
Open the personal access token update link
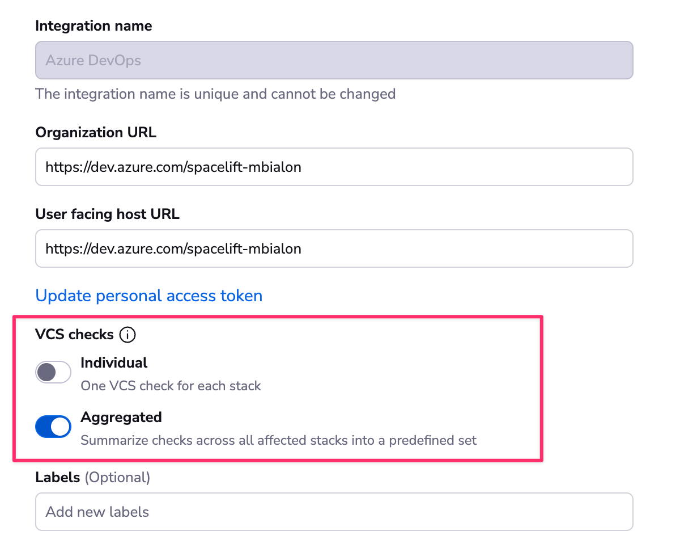pos(148,296)
